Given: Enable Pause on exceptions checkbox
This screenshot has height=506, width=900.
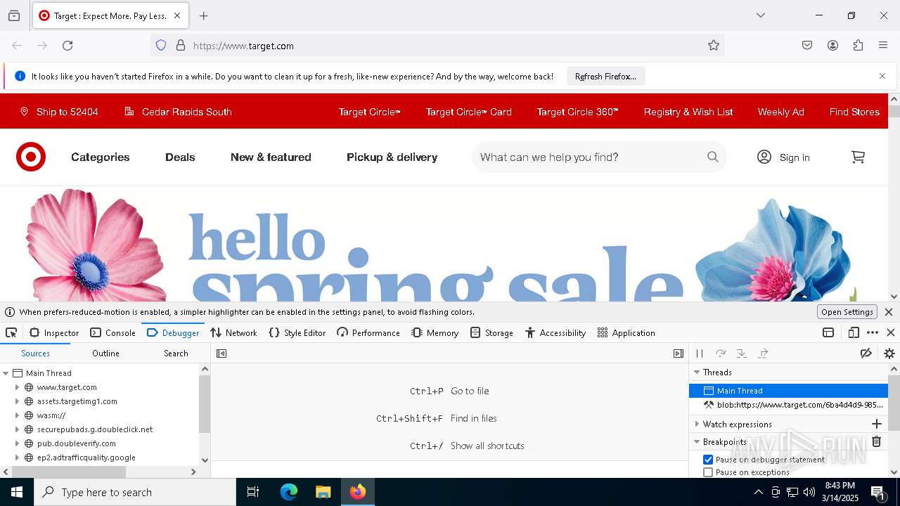Looking at the screenshot, I should pyautogui.click(x=708, y=472).
